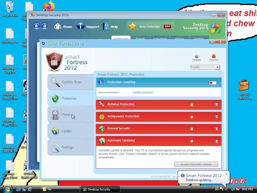This screenshot has width=257, height=193.
Task: Toggle the Antivirus Protection status dot
Action: click(192, 105)
